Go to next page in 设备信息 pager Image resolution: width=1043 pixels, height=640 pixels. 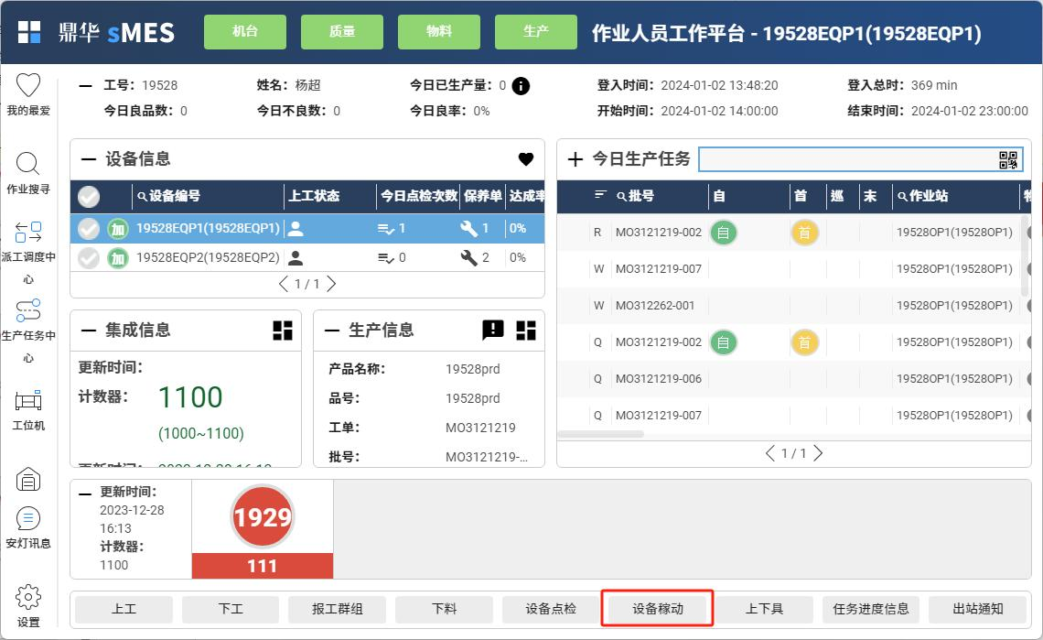coord(331,285)
